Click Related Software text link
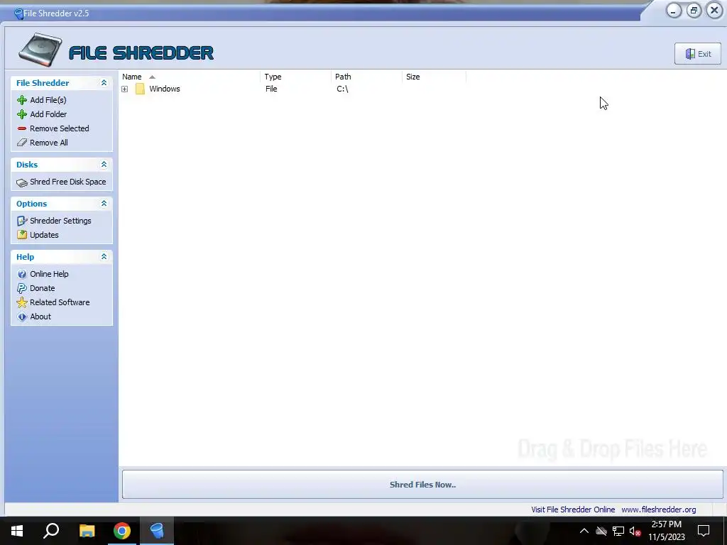727x545 pixels. tap(60, 302)
